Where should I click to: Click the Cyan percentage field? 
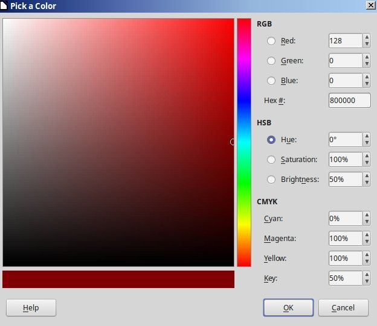click(345, 219)
